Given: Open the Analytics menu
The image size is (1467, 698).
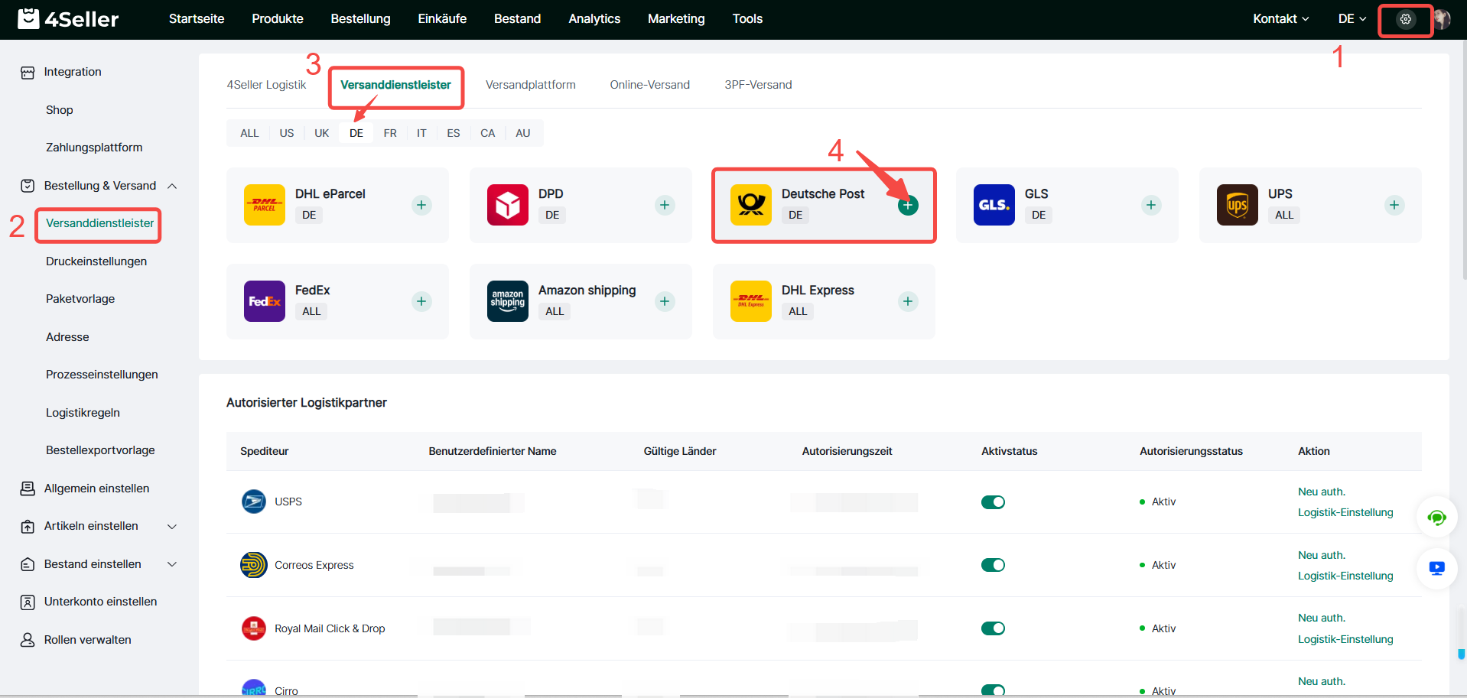Looking at the screenshot, I should pyautogui.click(x=594, y=19).
